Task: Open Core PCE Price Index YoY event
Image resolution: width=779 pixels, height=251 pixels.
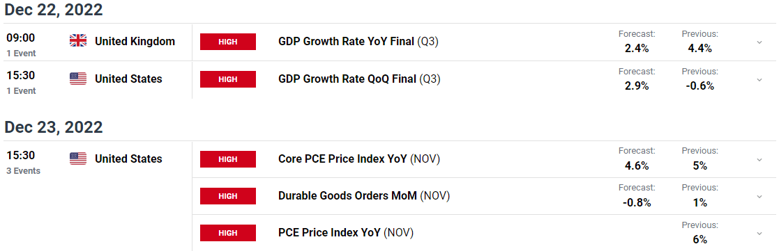Action: (x=359, y=159)
